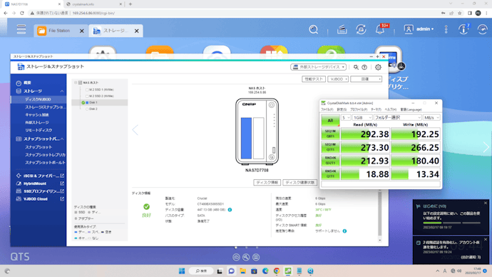The image size is (492, 277).
Task: Click the power button on NAS diagram
Action: click(272, 105)
